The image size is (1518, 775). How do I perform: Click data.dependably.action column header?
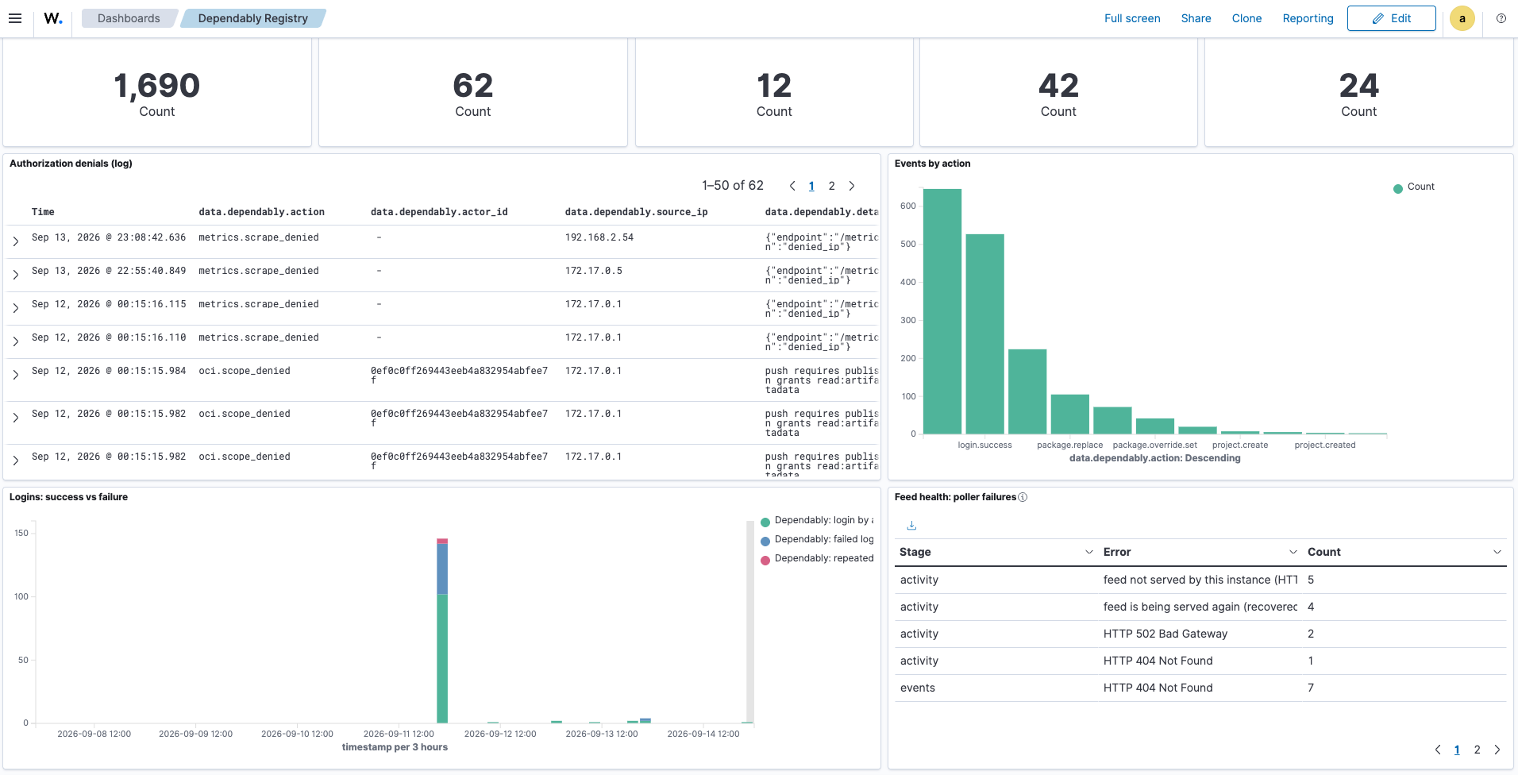click(261, 212)
